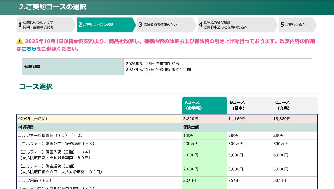Viewport: 334px width, 189px height.
Task: Go to step 1 ご契約にあたっての質問・重要事項説明
Action: coord(46,25)
